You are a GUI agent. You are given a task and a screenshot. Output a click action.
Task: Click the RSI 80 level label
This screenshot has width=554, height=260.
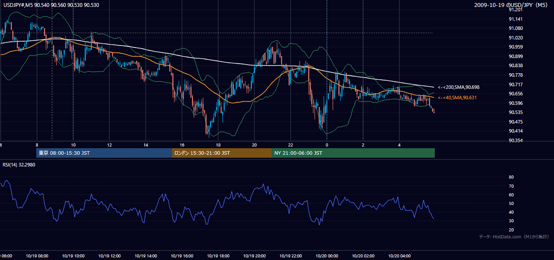tap(511, 177)
